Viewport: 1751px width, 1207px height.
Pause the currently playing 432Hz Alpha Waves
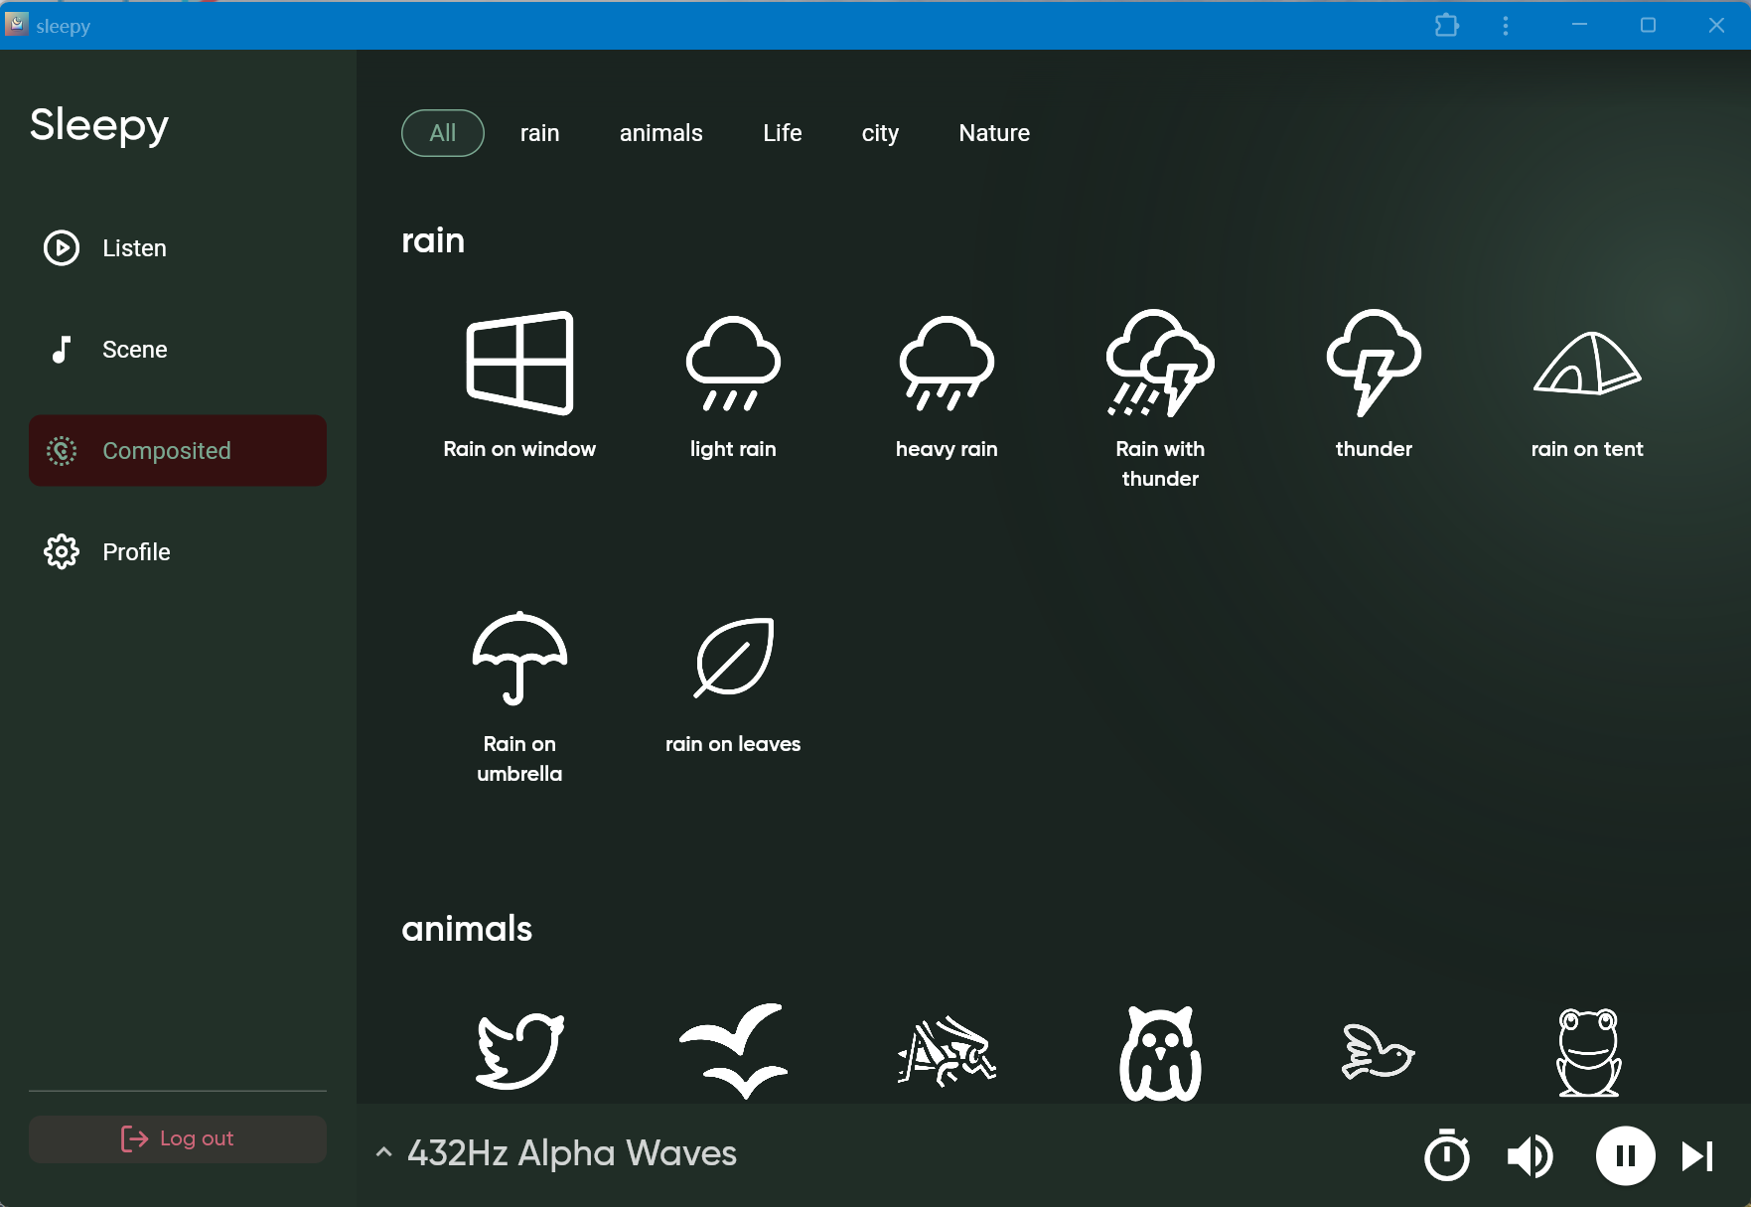coord(1625,1154)
